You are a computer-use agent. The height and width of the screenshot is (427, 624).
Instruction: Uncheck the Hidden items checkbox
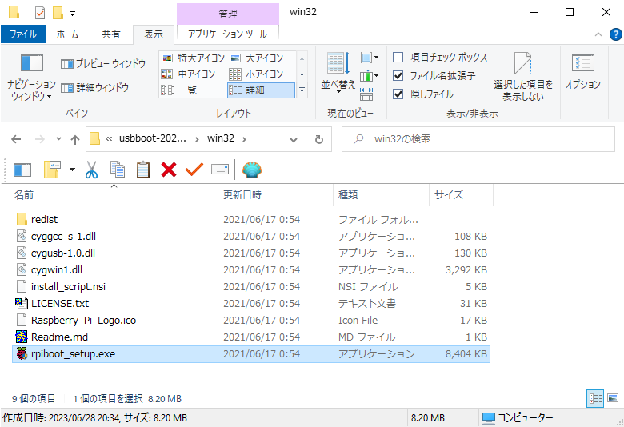point(398,94)
